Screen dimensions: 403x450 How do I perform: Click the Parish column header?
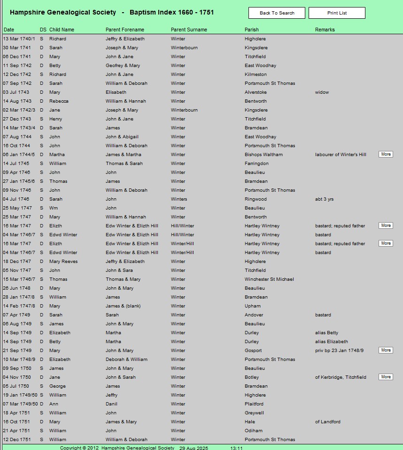pos(251,30)
